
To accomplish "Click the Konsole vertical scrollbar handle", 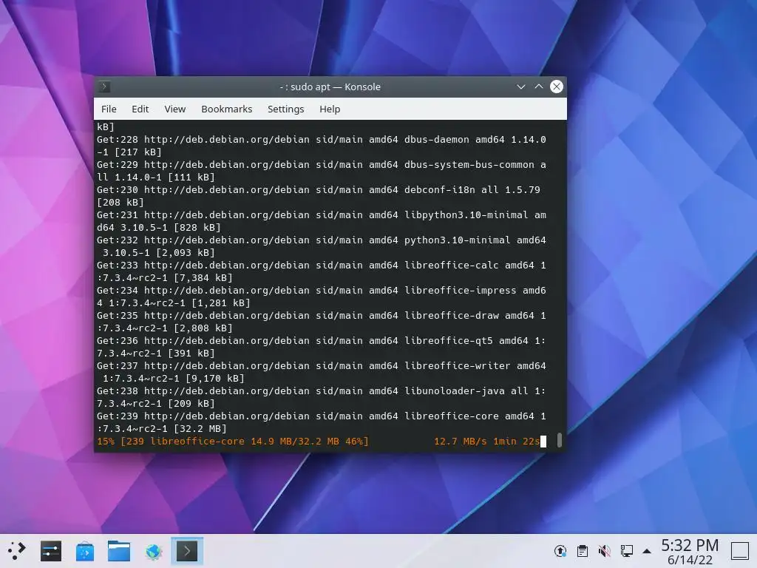I will (560, 440).
